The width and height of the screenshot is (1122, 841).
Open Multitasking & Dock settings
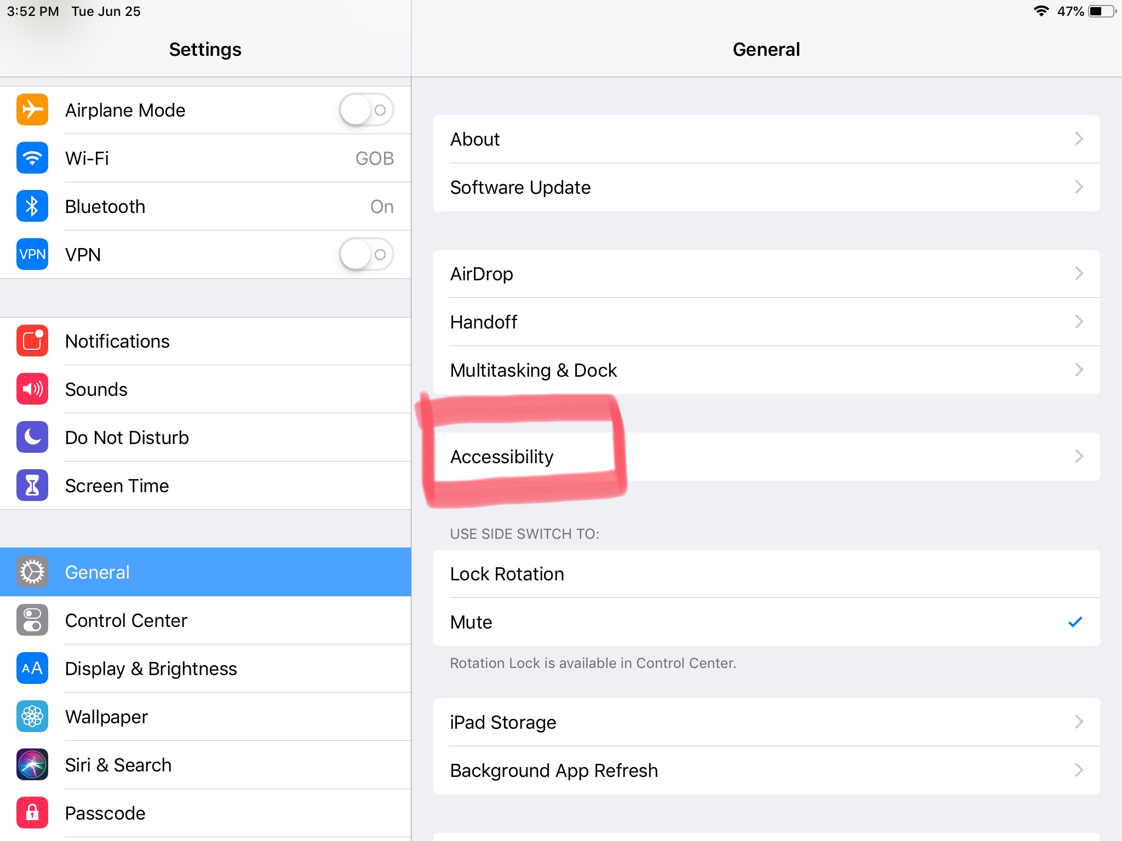(x=766, y=370)
